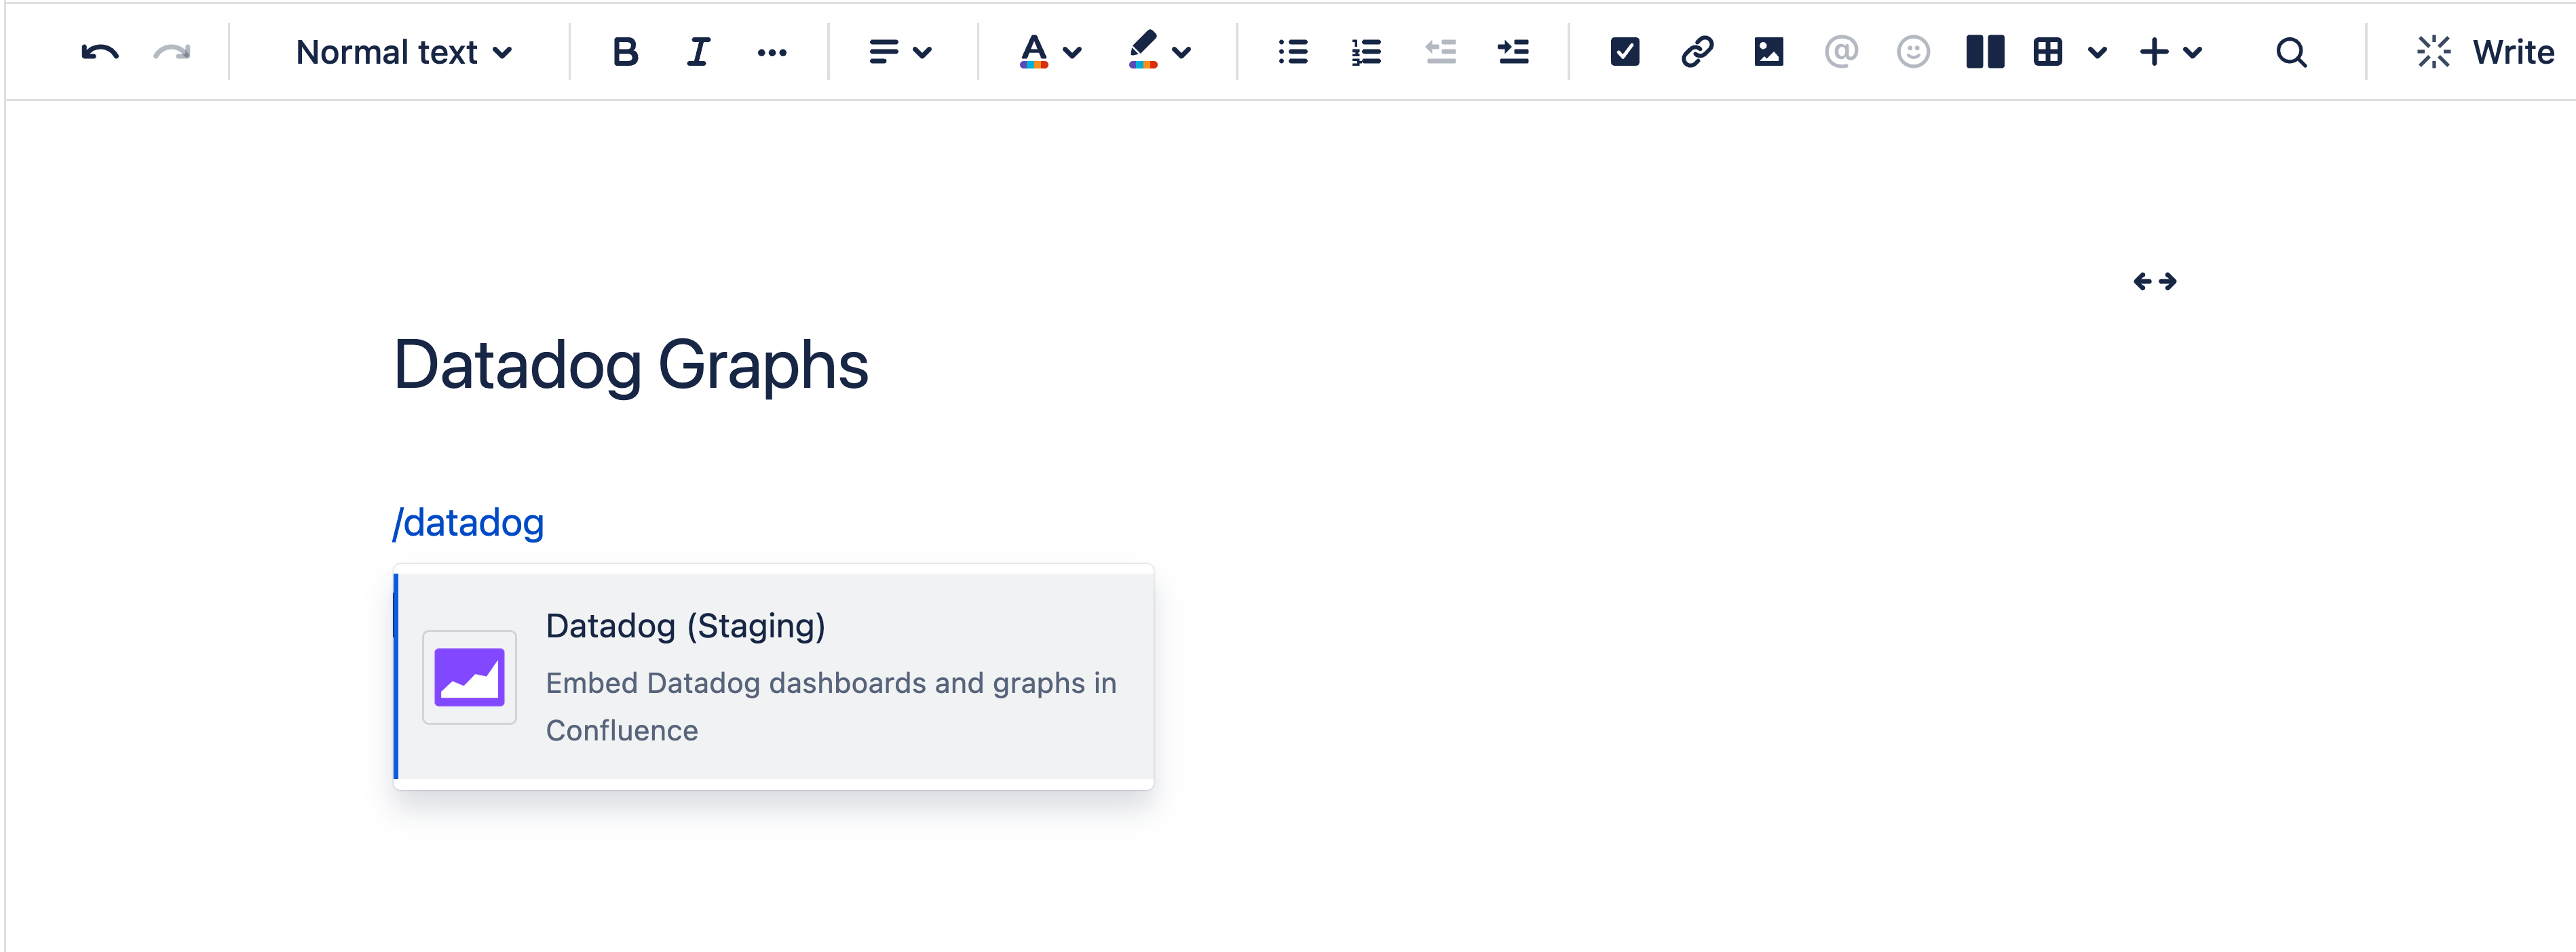The image size is (2576, 952).
Task: Click the find magnifier icon
Action: point(2291,52)
